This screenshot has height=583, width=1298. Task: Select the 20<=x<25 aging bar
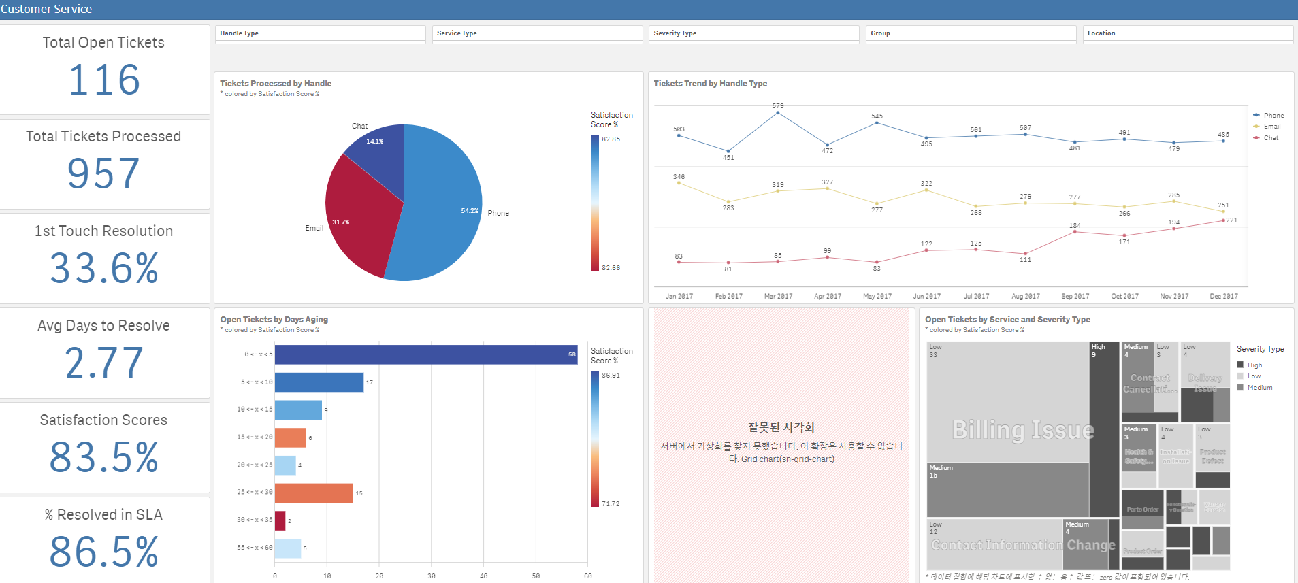pos(285,465)
